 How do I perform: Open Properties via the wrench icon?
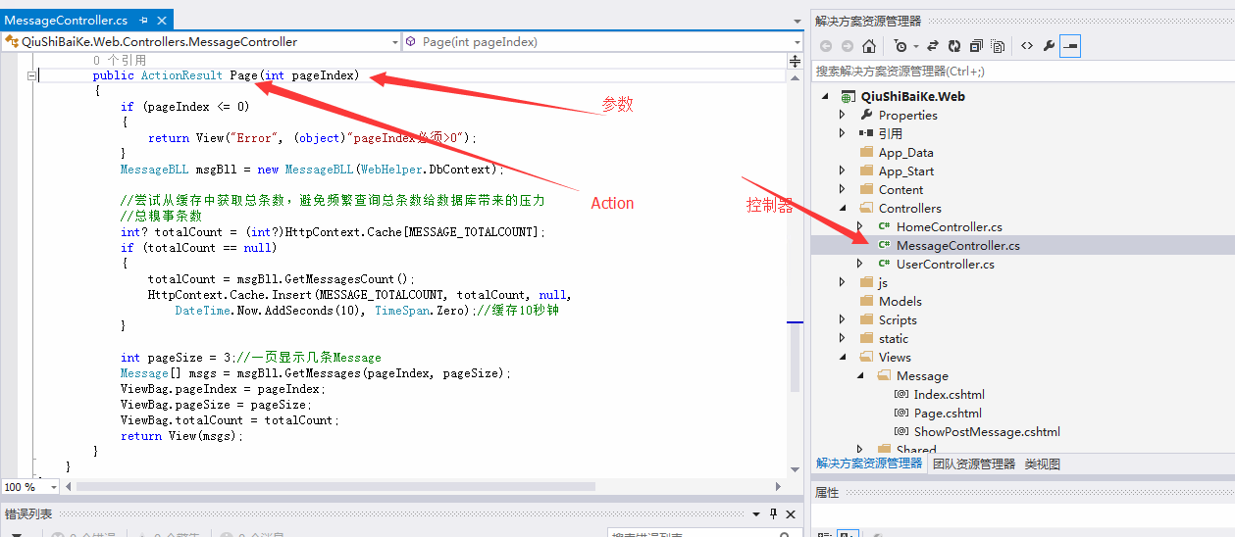[x=1049, y=46]
